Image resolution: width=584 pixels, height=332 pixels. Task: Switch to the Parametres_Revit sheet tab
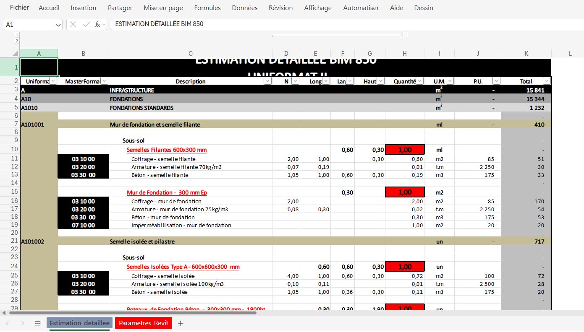[x=144, y=323]
